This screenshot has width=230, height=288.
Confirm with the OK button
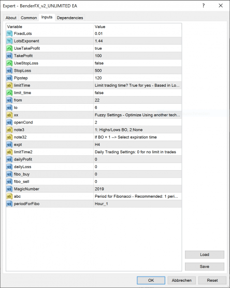click(151, 280)
